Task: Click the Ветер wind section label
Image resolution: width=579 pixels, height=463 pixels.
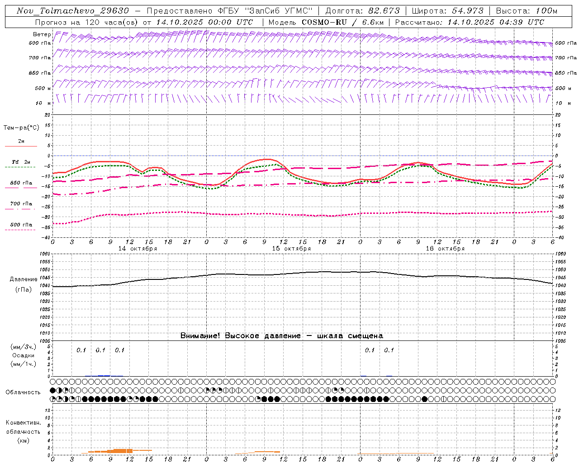Action: 42,34
